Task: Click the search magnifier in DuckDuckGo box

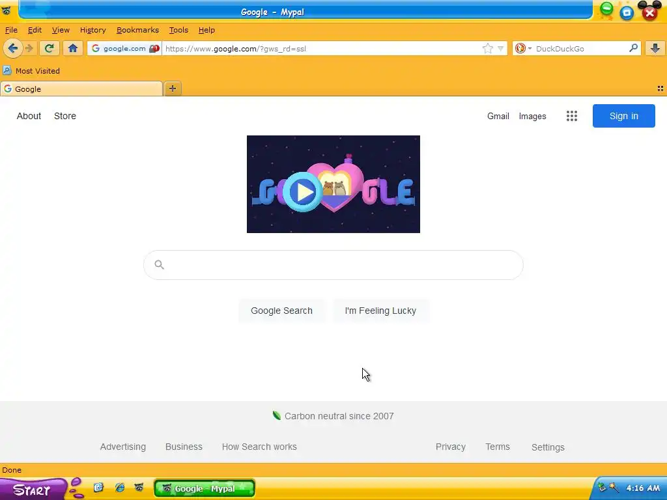Action: [x=633, y=48]
